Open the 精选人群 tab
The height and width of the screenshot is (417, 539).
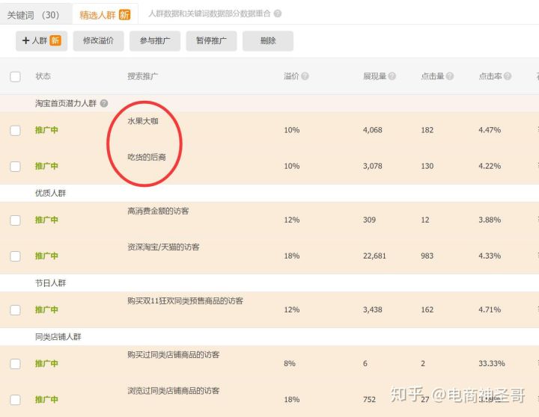click(96, 15)
